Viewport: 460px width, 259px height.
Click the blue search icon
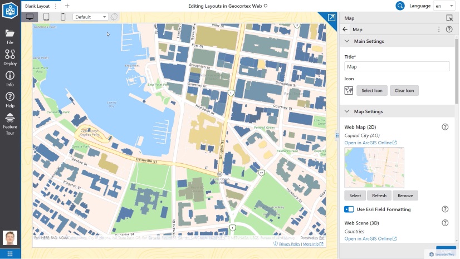(400, 6)
